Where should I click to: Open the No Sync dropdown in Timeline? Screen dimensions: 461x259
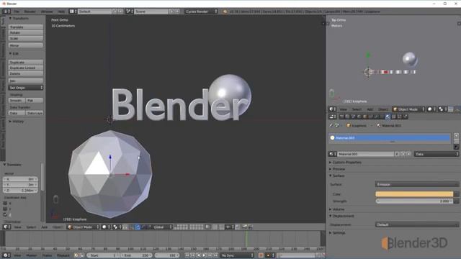click(x=237, y=255)
